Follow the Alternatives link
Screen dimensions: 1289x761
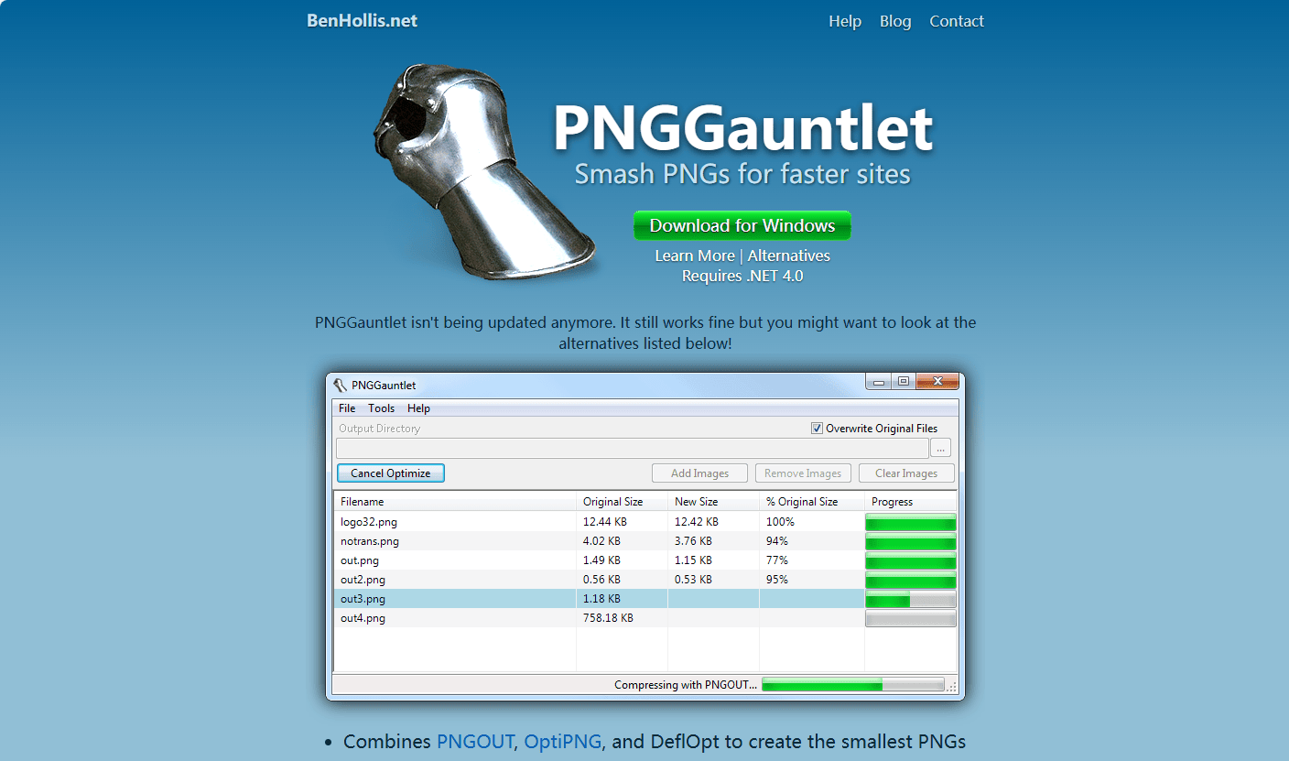click(x=789, y=255)
